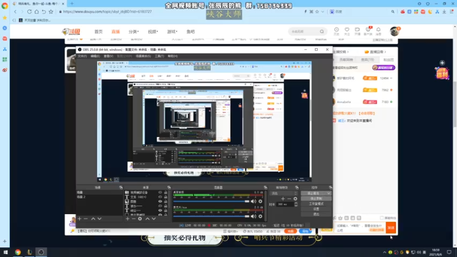
Task: Open Douyu user avatar
Action: [x=395, y=31]
